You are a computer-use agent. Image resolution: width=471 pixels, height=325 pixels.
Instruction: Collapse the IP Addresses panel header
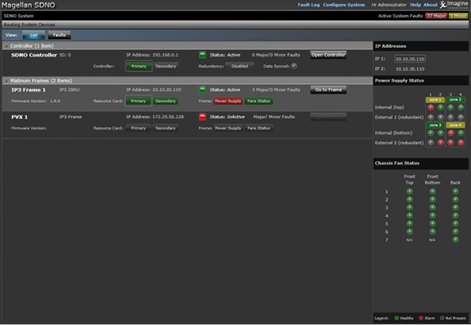coord(421,47)
